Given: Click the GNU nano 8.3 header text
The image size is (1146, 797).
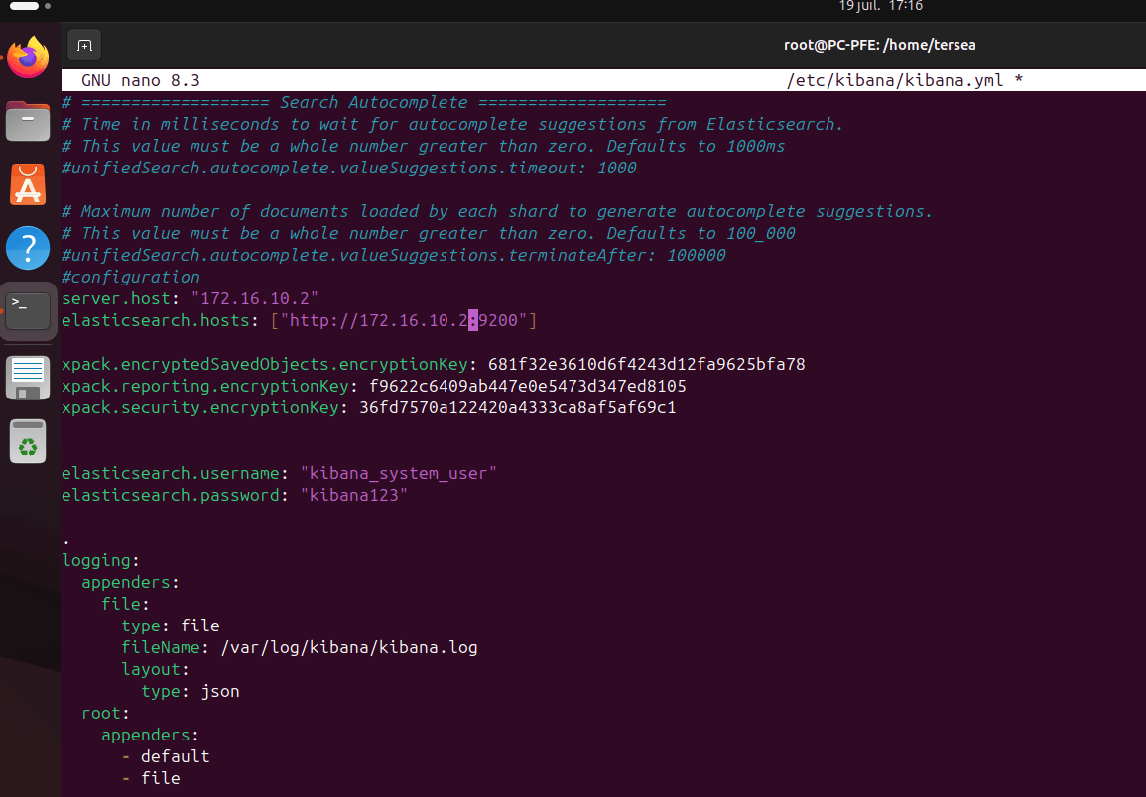Looking at the screenshot, I should click(140, 80).
